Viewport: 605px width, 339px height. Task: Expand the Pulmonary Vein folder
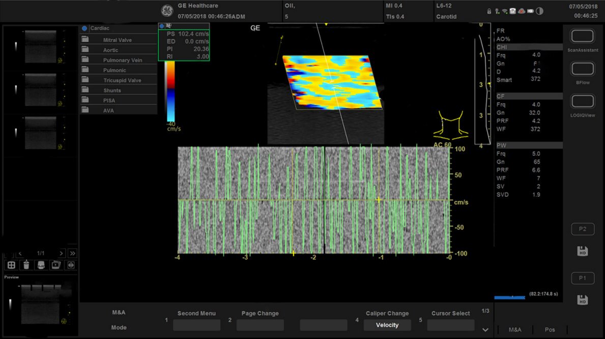[122, 60]
